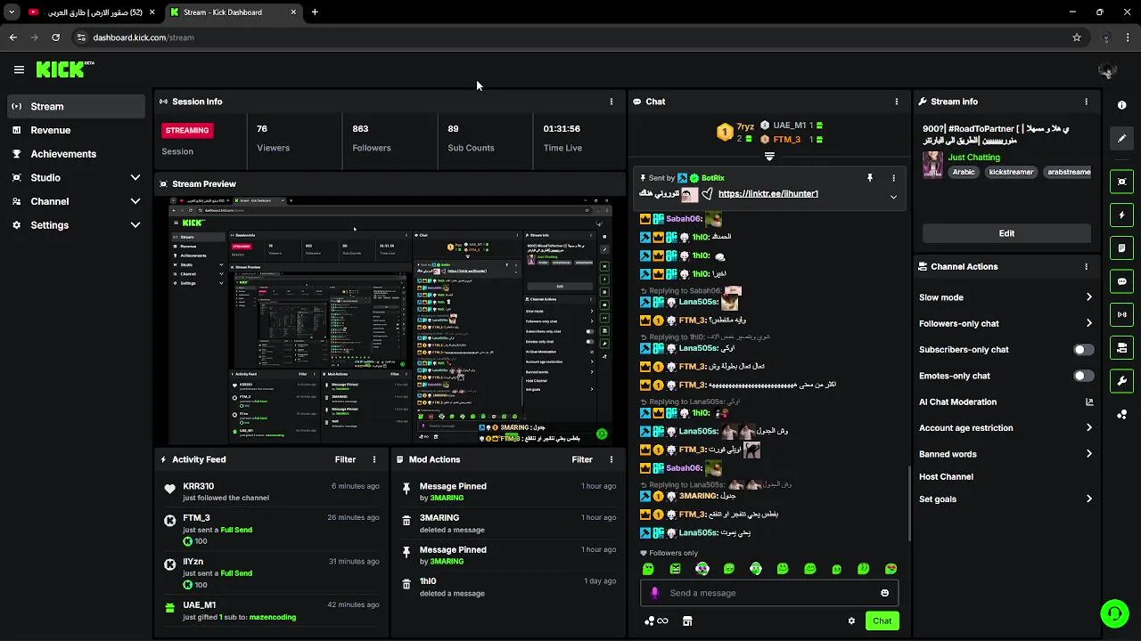Viewport: 1141px width, 641px height.
Task: Open the chat settings gear icon
Action: [x=851, y=621]
